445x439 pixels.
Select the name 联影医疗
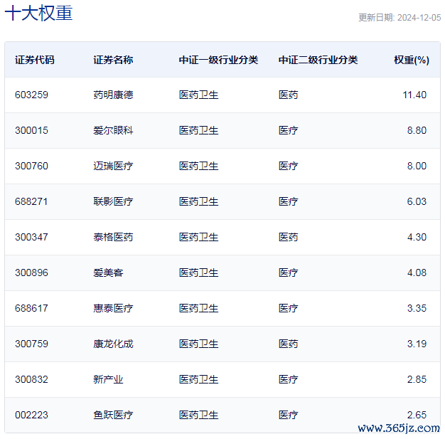pyautogui.click(x=113, y=201)
